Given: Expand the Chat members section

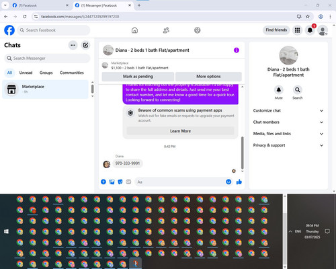Looking at the screenshot, I should (288, 122).
